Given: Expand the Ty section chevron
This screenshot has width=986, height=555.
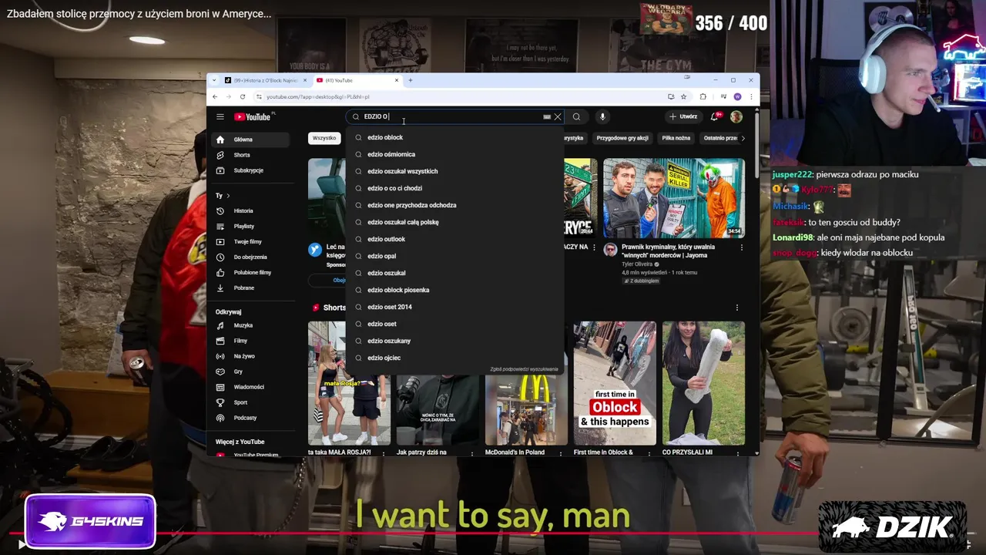Looking at the screenshot, I should pyautogui.click(x=228, y=196).
